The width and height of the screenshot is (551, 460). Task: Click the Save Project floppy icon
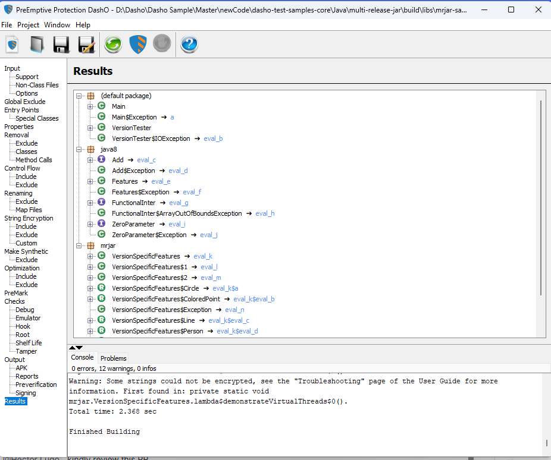(x=61, y=45)
